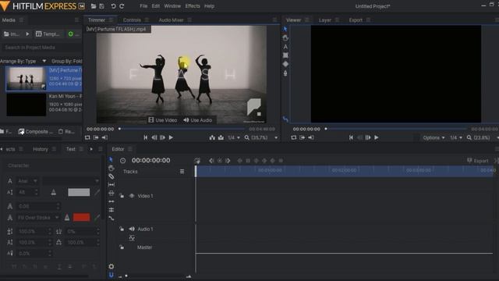Viewport: 499px width, 281px height.
Task: Select the Editor roll edit tool
Action: [x=111, y=210]
